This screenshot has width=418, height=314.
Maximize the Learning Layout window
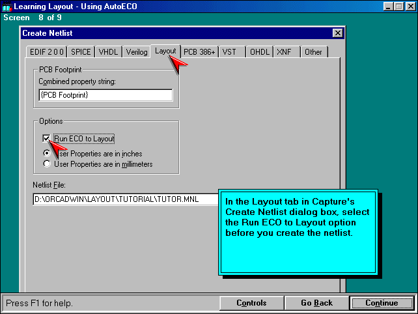click(x=398, y=6)
